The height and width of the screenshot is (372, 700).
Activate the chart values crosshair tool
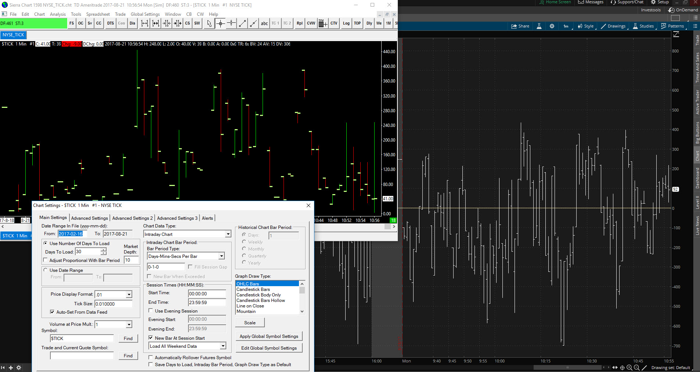[220, 23]
